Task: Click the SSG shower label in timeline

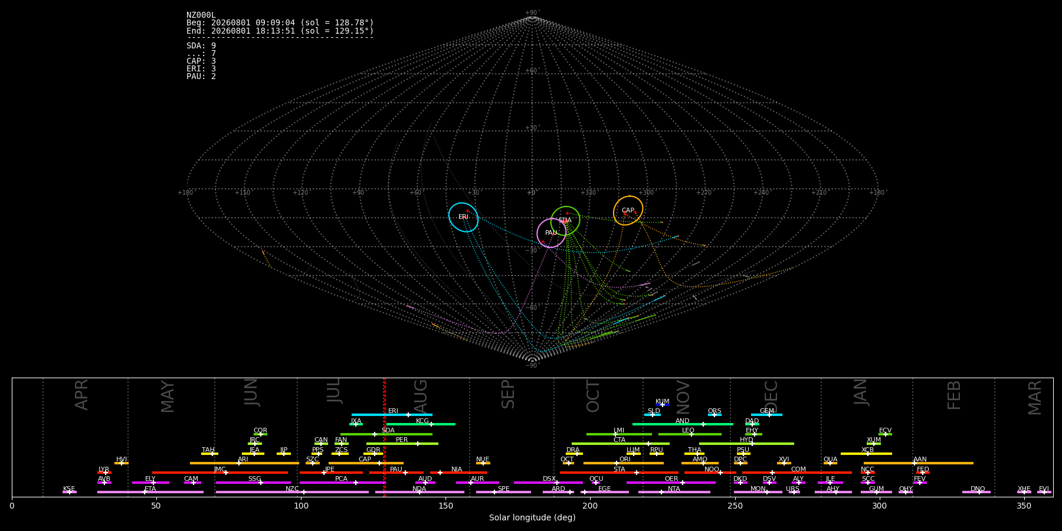Action: click(254, 479)
